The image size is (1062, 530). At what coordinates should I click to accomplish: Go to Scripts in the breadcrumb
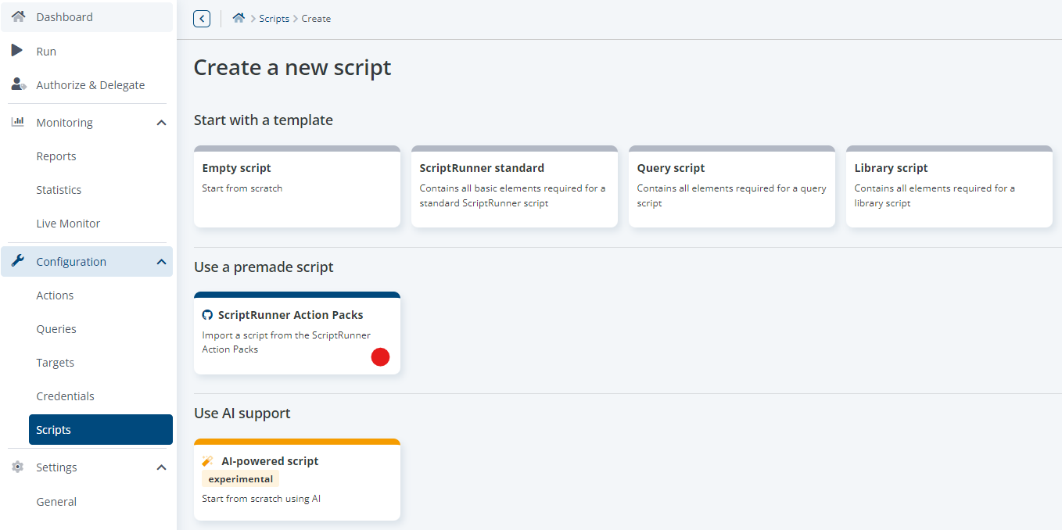(274, 19)
